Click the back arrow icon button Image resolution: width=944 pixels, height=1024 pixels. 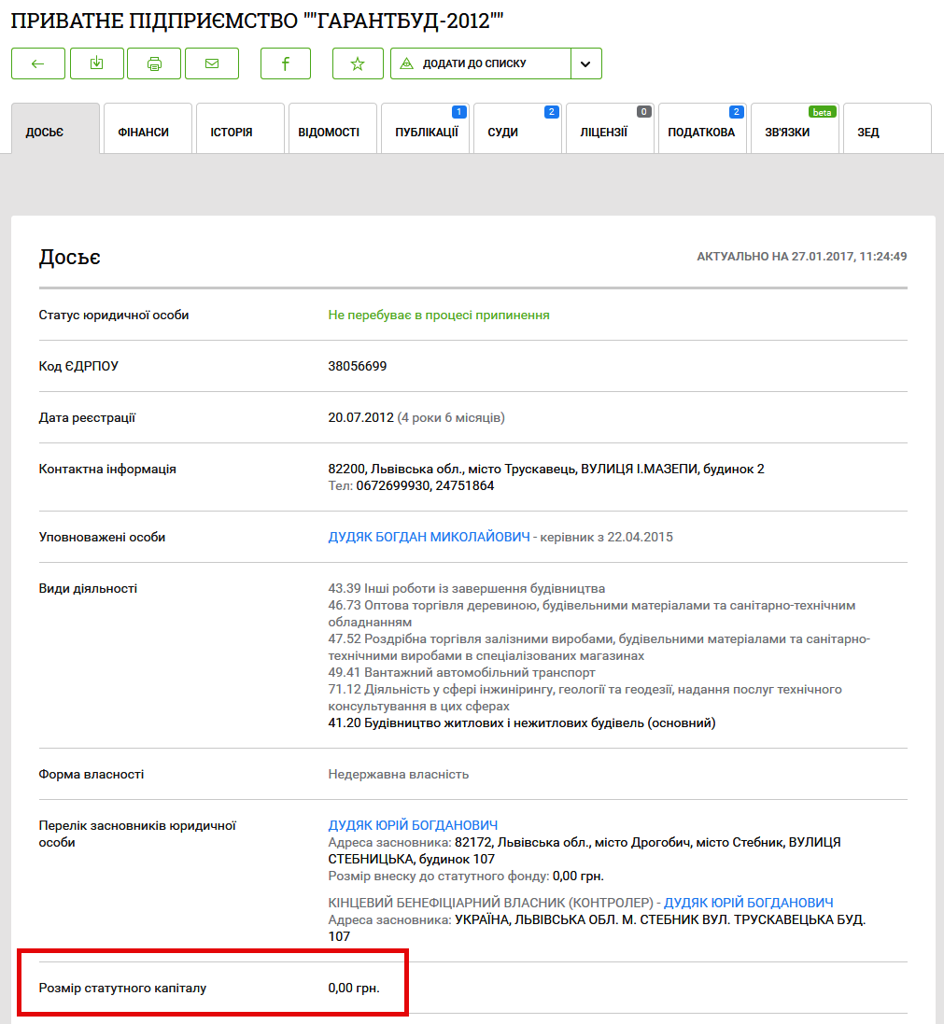click(x=38, y=63)
